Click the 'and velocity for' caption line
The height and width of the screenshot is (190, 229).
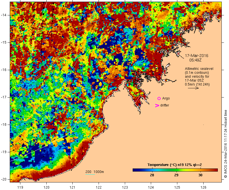(197, 77)
